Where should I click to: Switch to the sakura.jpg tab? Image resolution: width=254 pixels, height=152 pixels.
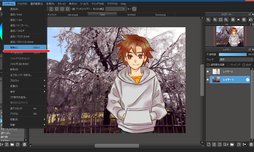point(73,15)
